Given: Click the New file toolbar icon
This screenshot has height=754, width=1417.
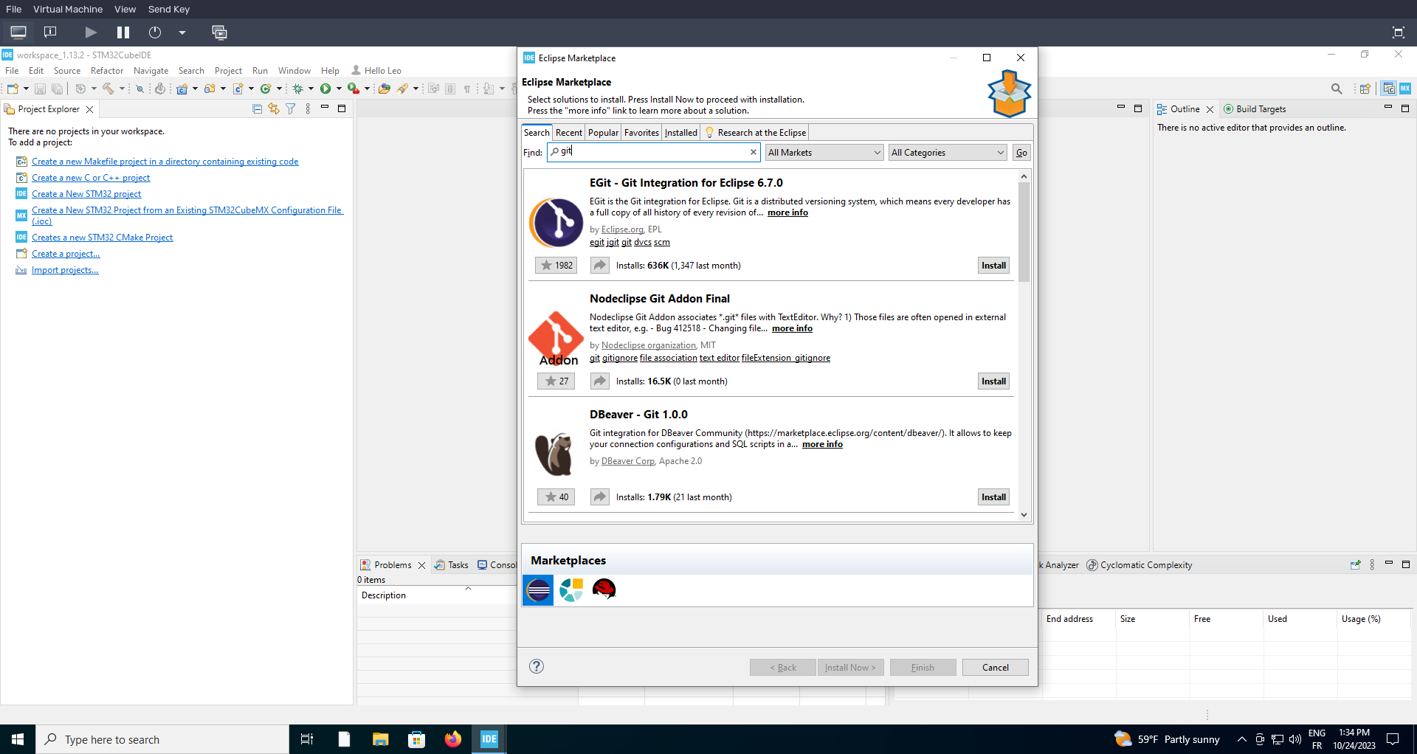Looking at the screenshot, I should 13,89.
